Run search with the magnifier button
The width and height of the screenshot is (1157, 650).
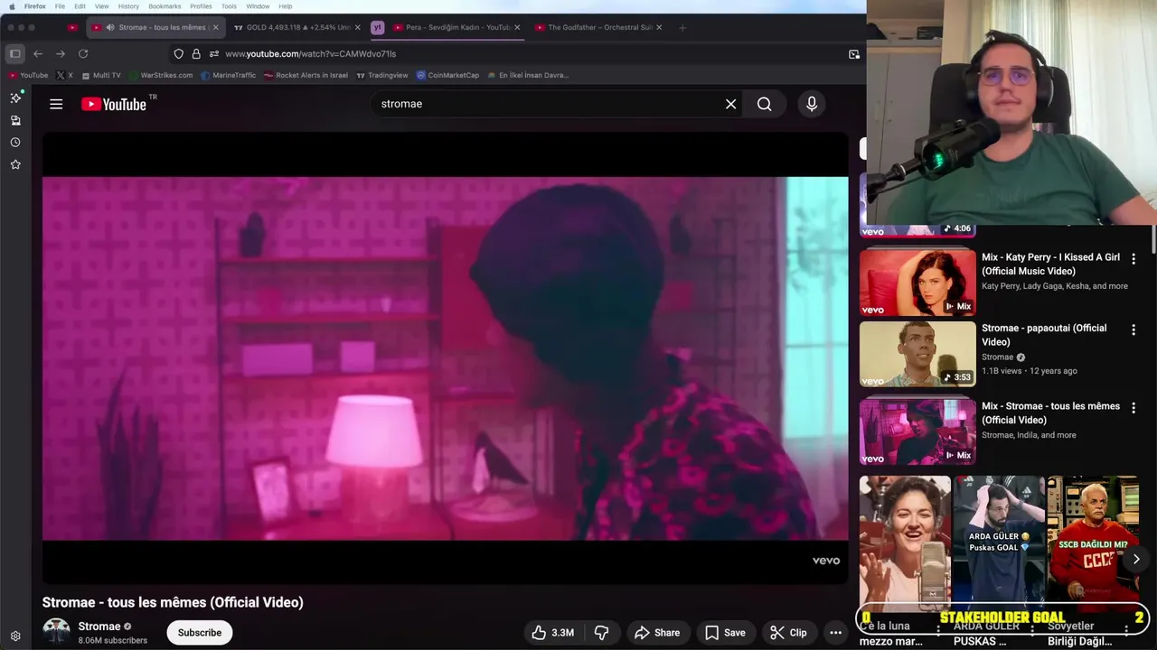point(765,104)
